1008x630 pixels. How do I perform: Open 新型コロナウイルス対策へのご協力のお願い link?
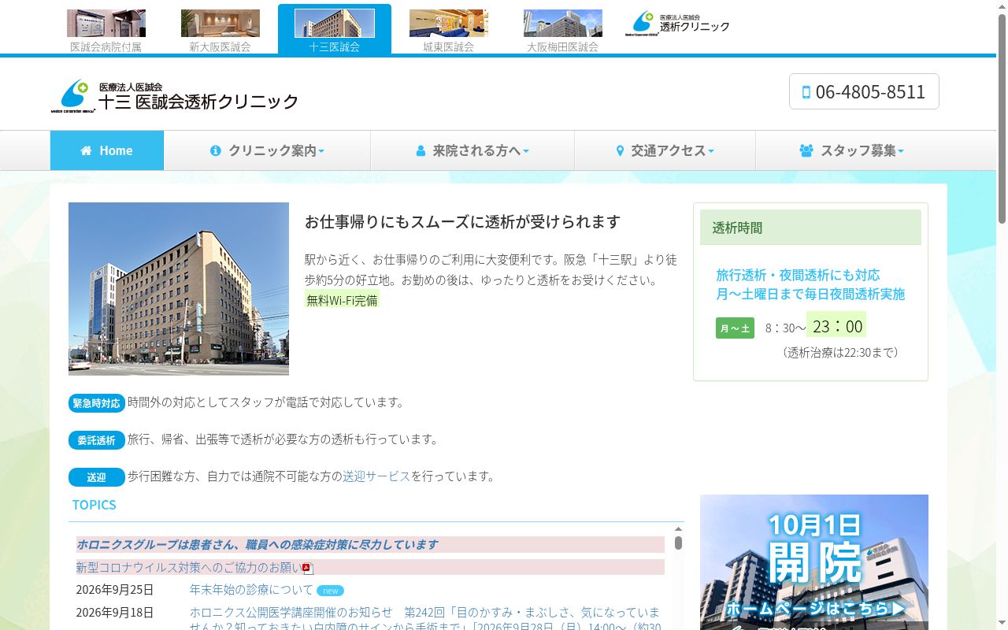tap(189, 567)
